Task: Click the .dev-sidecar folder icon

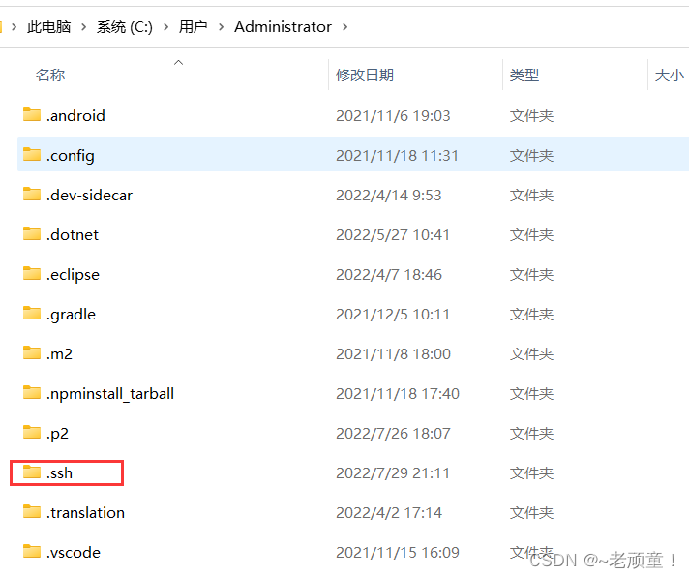Action: (32, 194)
